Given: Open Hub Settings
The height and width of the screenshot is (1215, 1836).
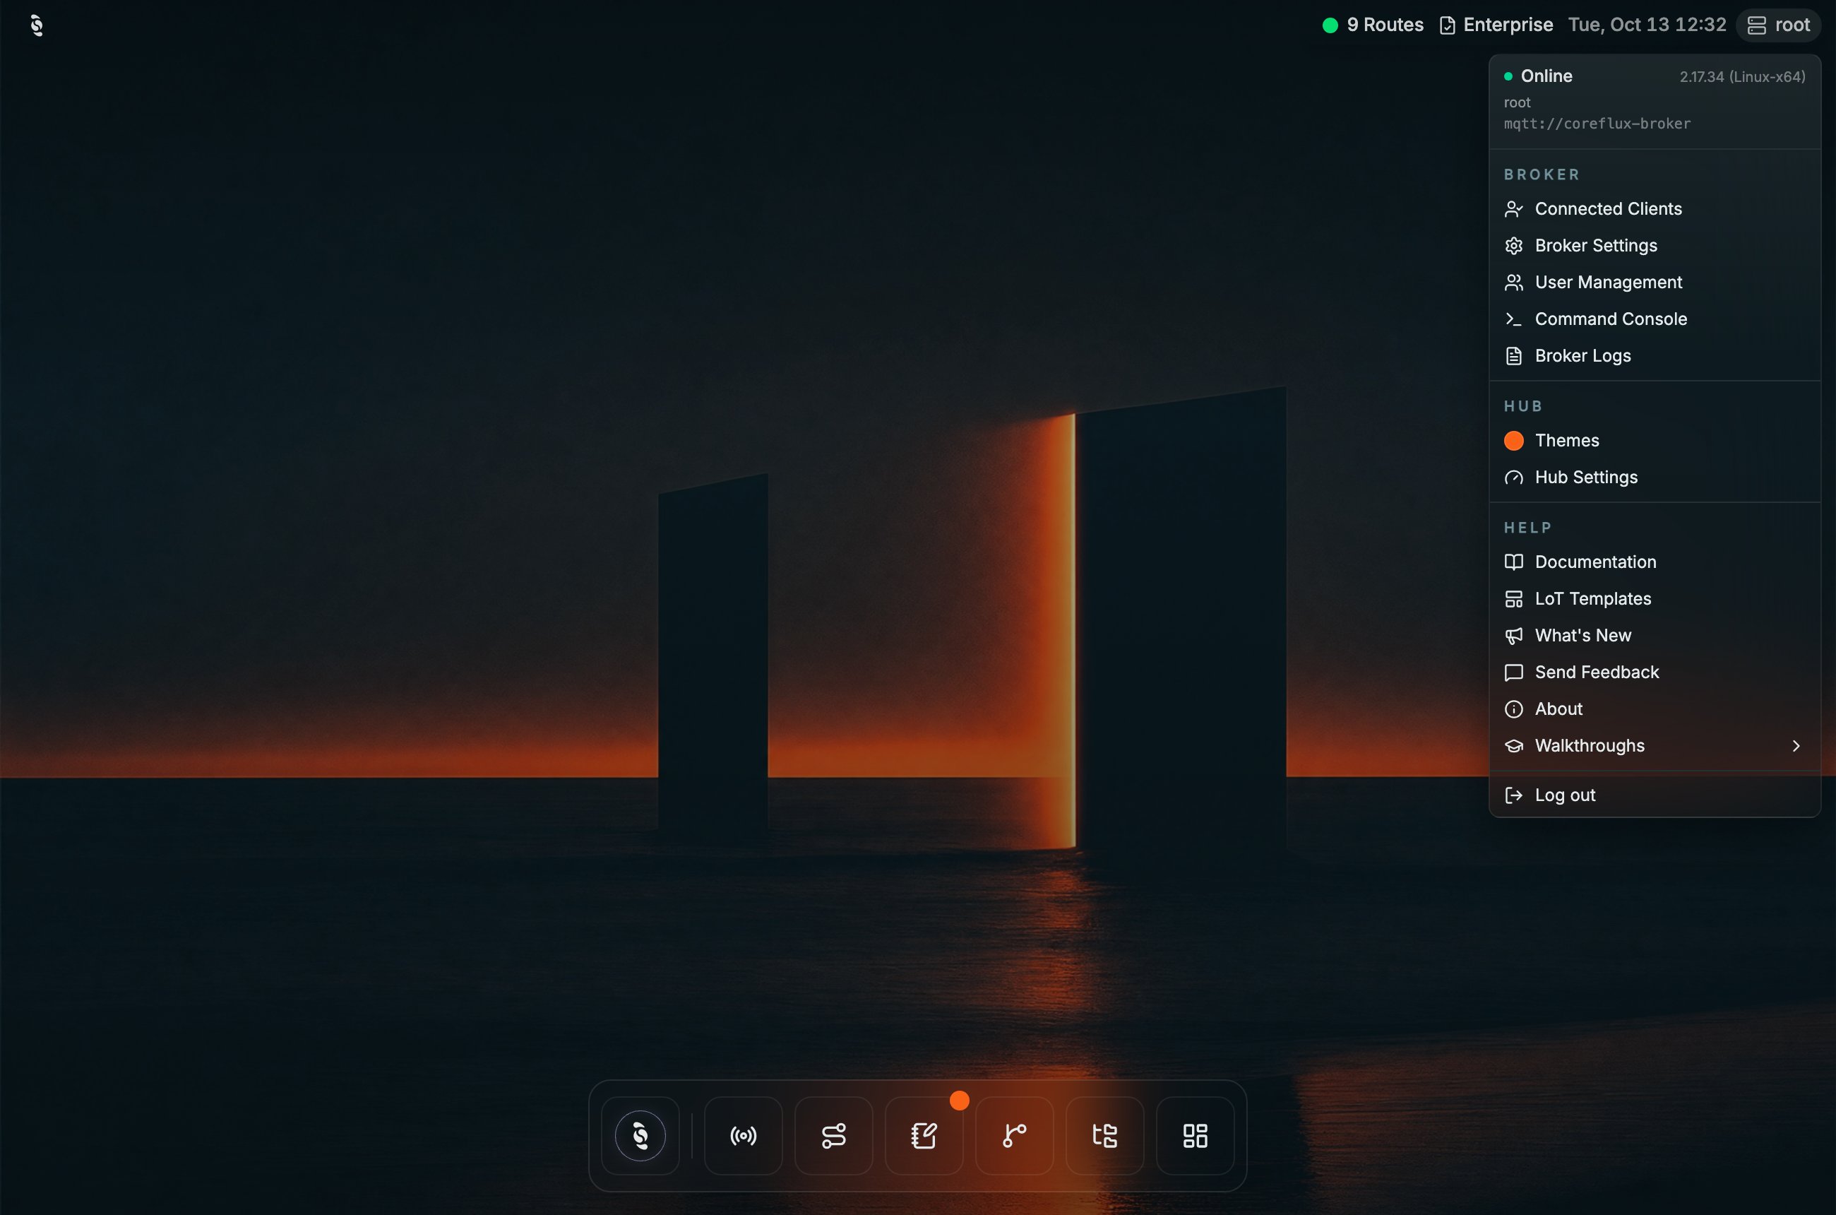Looking at the screenshot, I should click(1654, 478).
